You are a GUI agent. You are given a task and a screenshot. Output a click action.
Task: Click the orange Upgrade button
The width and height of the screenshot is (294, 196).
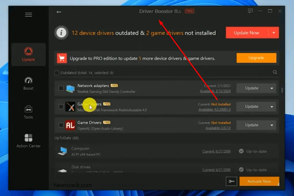[x=256, y=58]
